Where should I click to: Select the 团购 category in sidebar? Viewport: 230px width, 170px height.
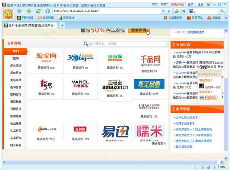(16, 58)
